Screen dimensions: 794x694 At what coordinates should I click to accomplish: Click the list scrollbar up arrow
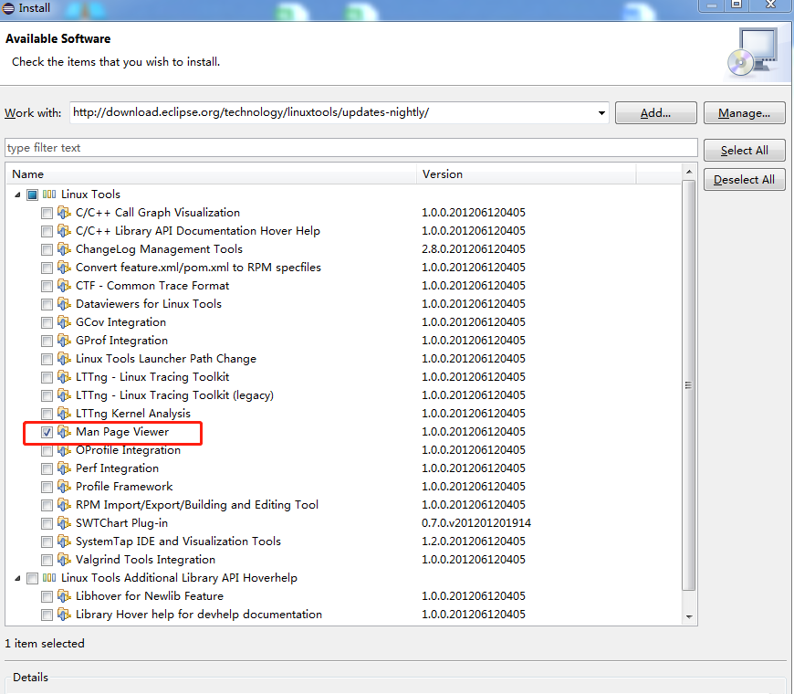[689, 173]
